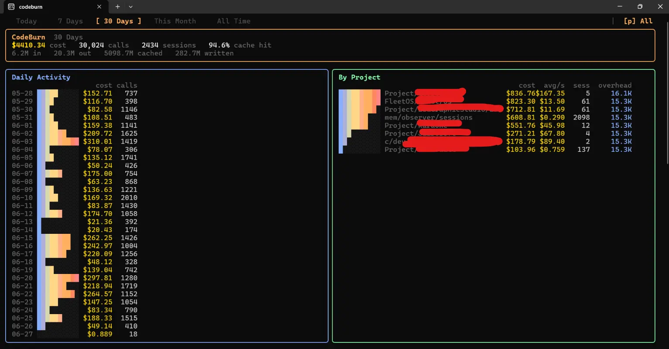This screenshot has height=349, width=669.
Task: Click the $264.57 cost on 06-22
Action: [x=98, y=294]
